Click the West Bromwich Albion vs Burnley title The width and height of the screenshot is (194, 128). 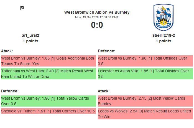[97, 12]
